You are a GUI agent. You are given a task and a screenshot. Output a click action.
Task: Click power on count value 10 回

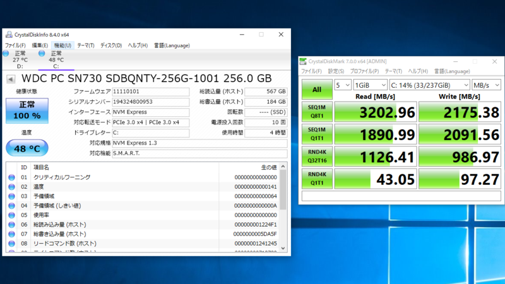pos(266,122)
